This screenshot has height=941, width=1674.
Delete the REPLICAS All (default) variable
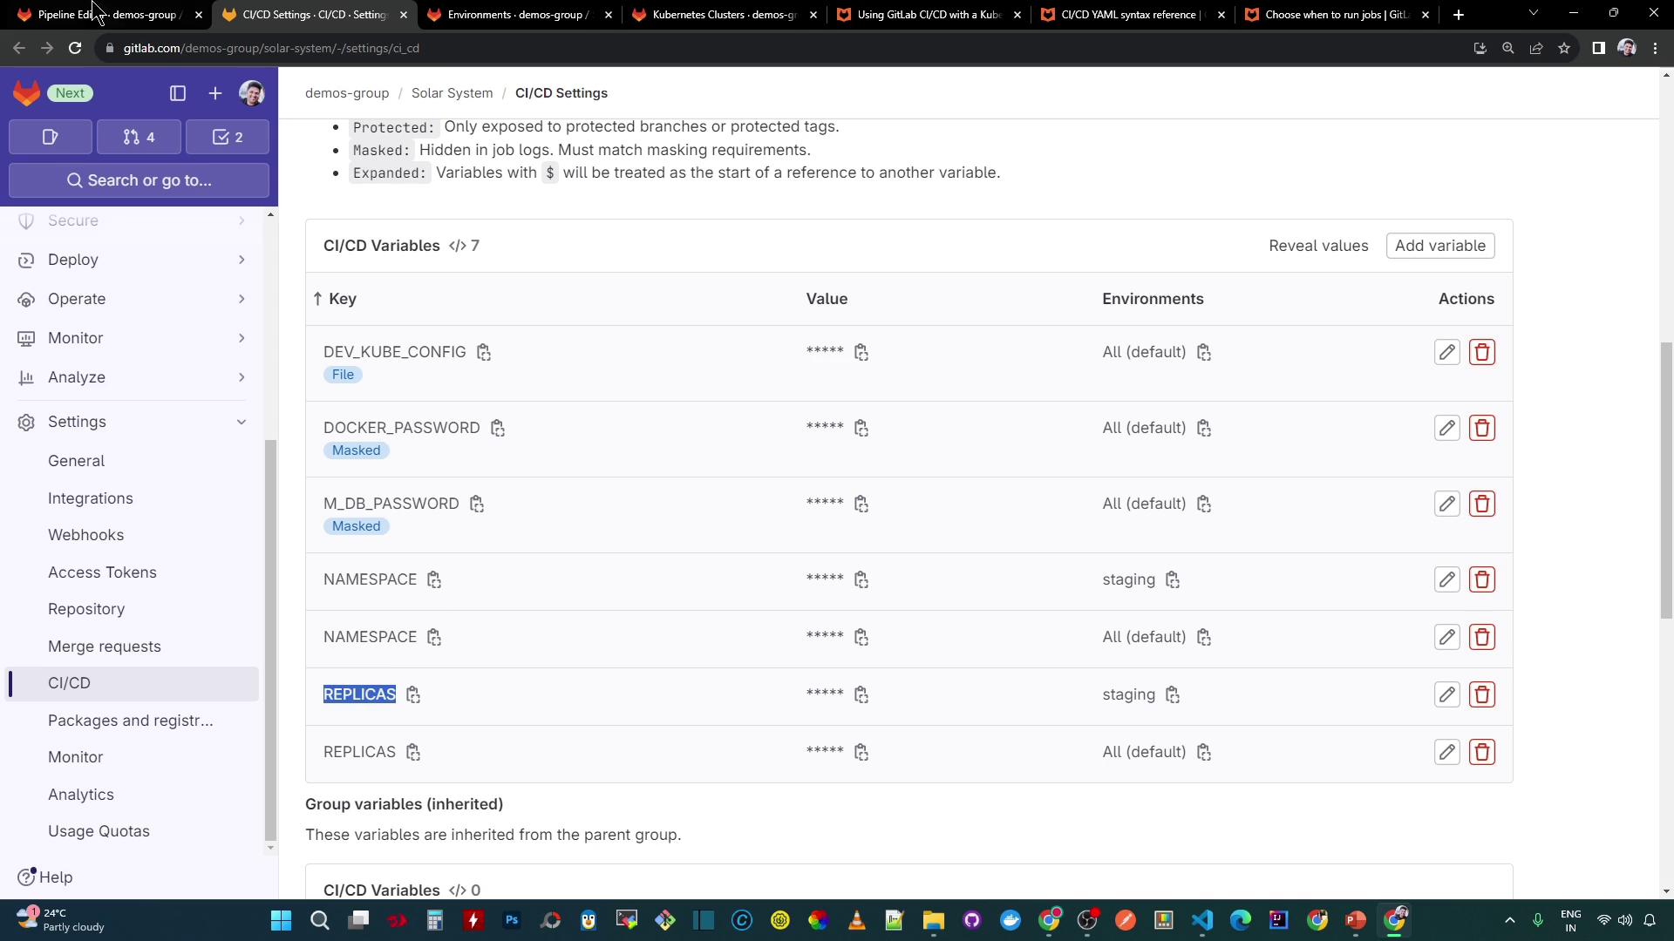coord(1481,752)
